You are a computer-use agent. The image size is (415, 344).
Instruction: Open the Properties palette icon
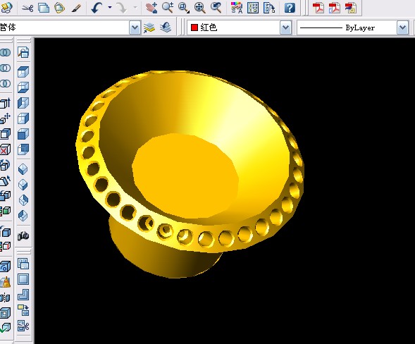click(237, 8)
